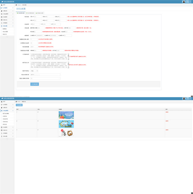This screenshot has width=193, height=194.
Task: Click scrollbar of the first textarea
Action: tap(68, 57)
